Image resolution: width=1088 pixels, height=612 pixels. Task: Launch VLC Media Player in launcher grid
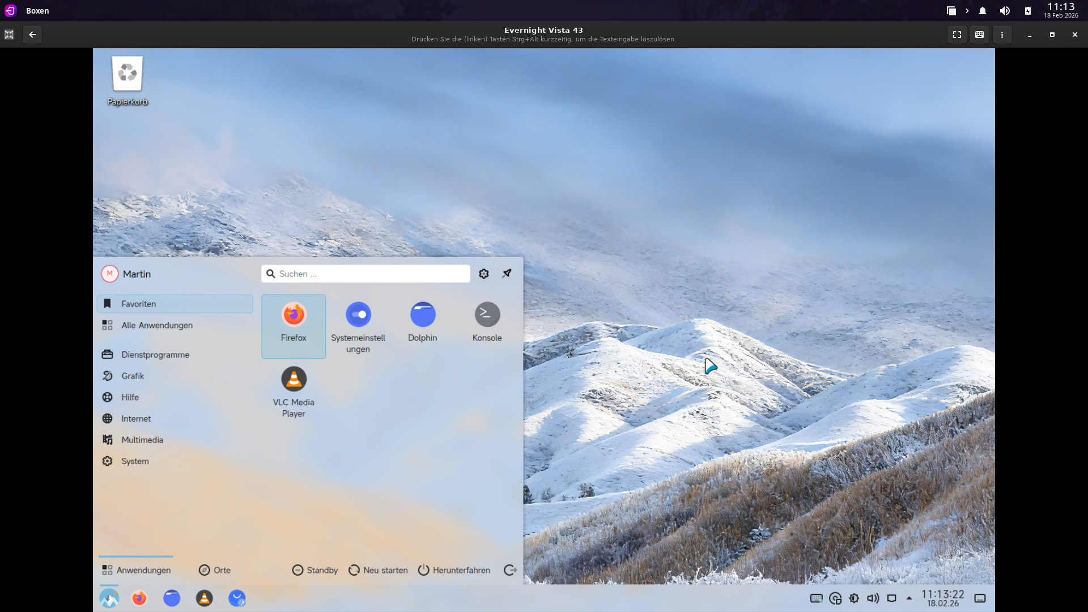[294, 390]
